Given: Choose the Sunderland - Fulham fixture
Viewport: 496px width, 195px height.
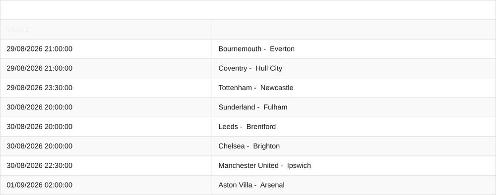Looking at the screenshot, I should [x=354, y=107].
